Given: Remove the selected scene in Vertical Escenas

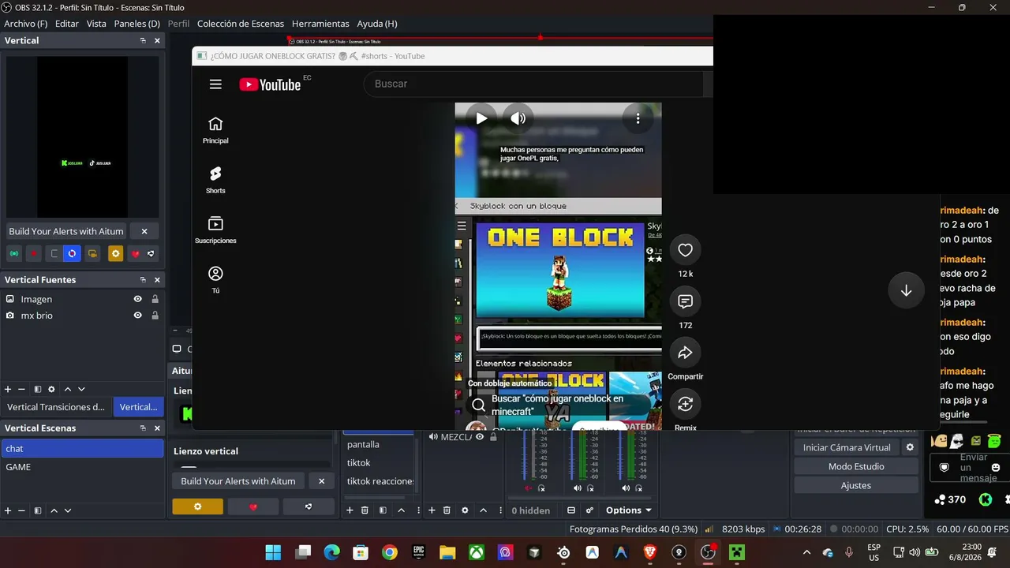Looking at the screenshot, I should click(22, 510).
